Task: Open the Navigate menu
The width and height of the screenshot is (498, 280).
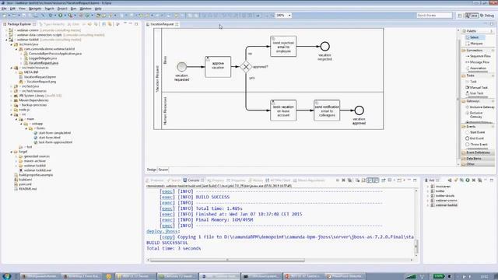Action: tap(35, 9)
